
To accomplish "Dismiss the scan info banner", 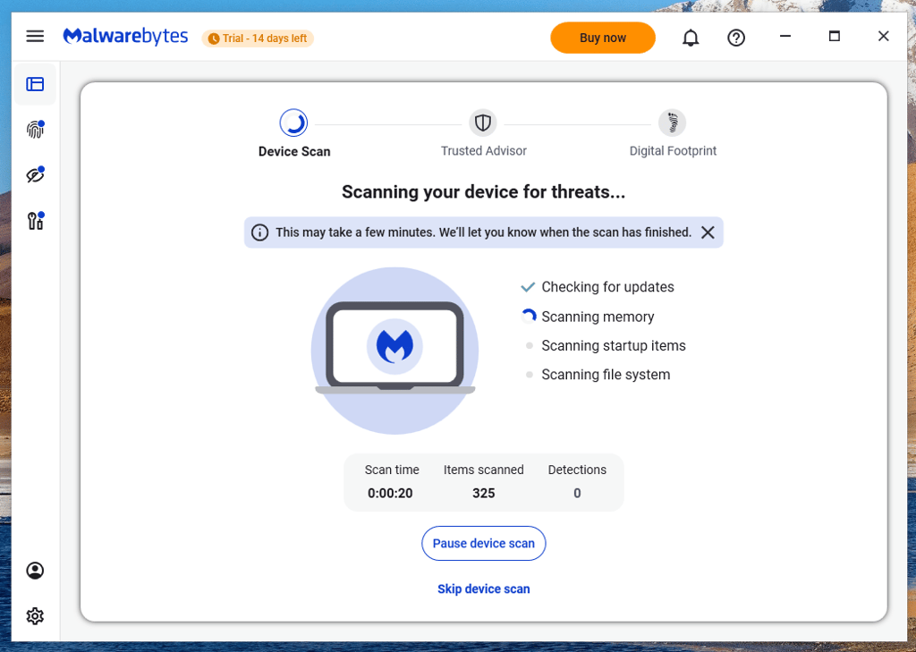I will pyautogui.click(x=708, y=233).
